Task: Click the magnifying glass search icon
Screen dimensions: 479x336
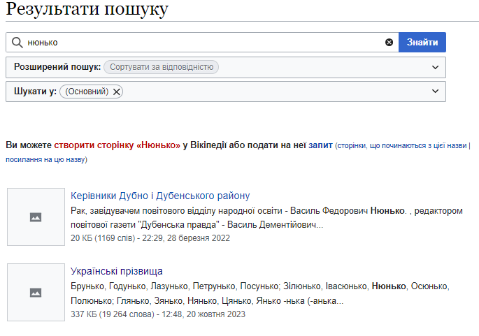Action: tap(17, 43)
